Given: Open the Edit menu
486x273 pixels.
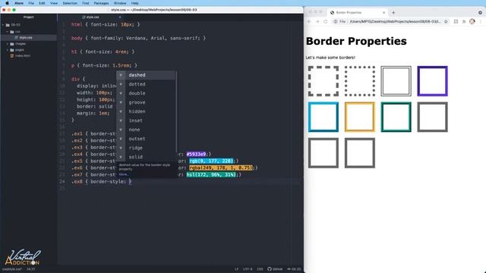Looking at the screenshot, I should 42,3.
